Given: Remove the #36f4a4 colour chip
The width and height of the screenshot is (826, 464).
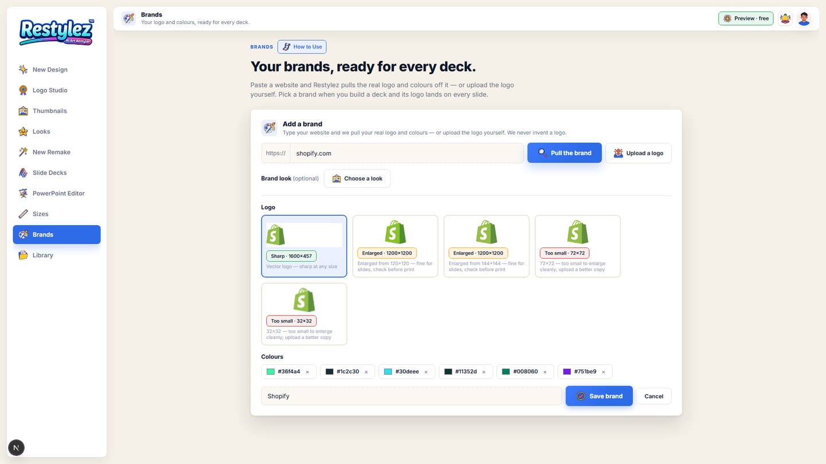Looking at the screenshot, I should 307,372.
